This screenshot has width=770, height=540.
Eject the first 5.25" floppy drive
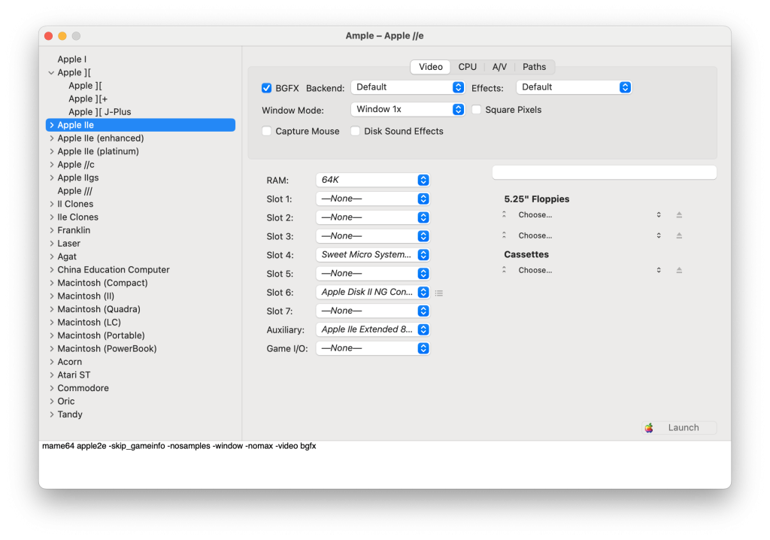pos(679,214)
